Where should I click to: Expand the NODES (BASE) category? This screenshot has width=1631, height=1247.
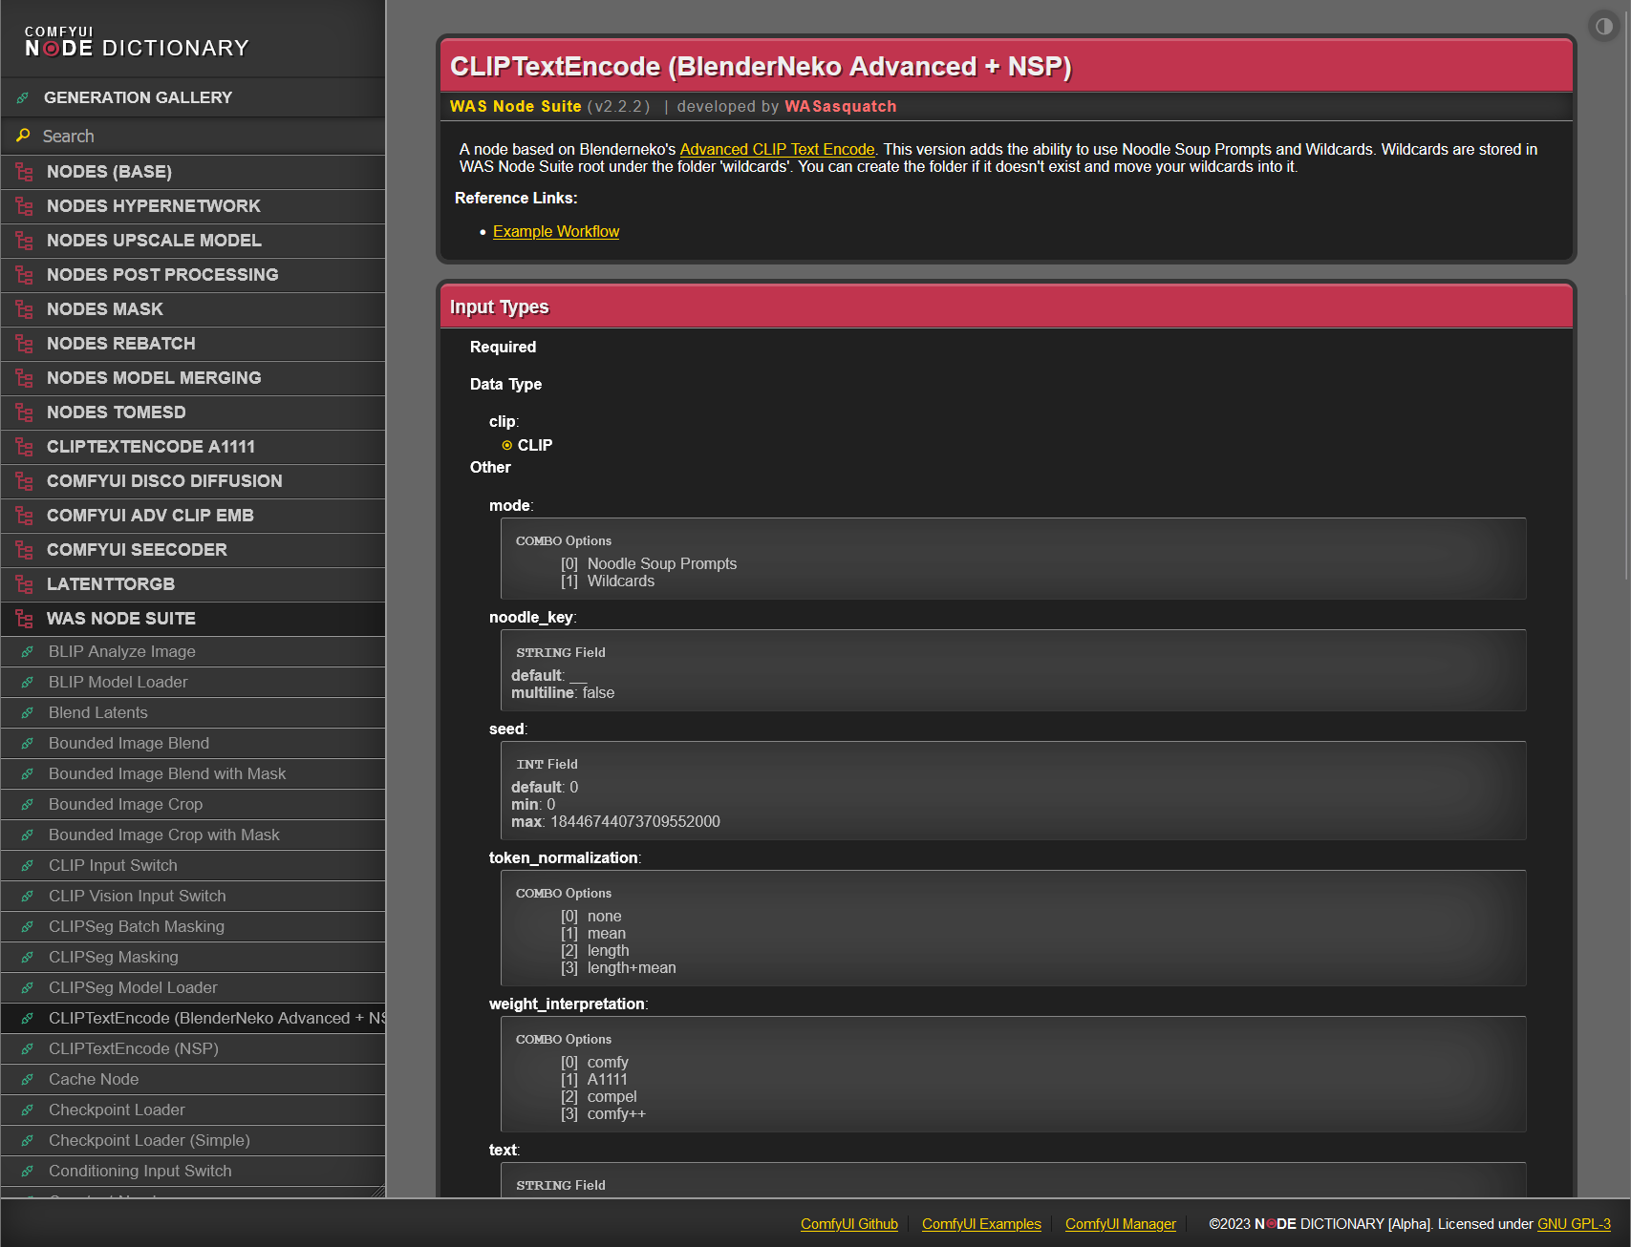[193, 172]
